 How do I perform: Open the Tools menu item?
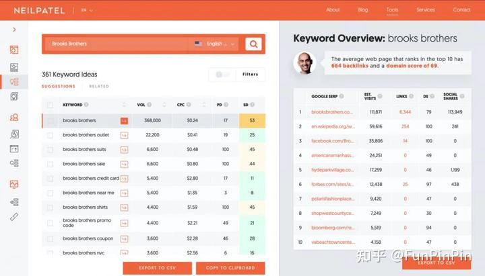pyautogui.click(x=392, y=10)
